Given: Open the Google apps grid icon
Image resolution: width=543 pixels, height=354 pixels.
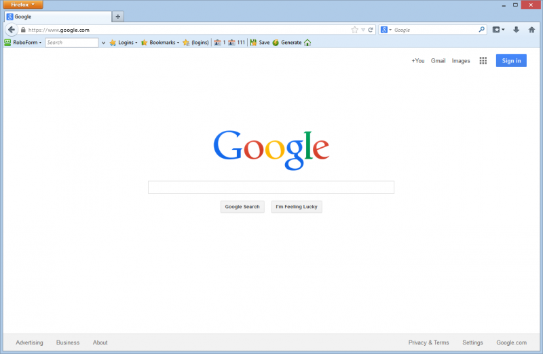Looking at the screenshot, I should coord(483,60).
